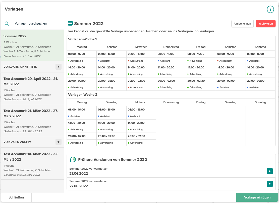Click Week 1 Donnerstag 08:00 Assistant entry
This screenshot has width=279, height=203.
tap(164, 61)
